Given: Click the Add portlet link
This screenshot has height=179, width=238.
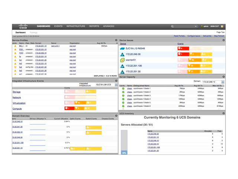Looking at the screenshot, I should [x=208, y=36].
